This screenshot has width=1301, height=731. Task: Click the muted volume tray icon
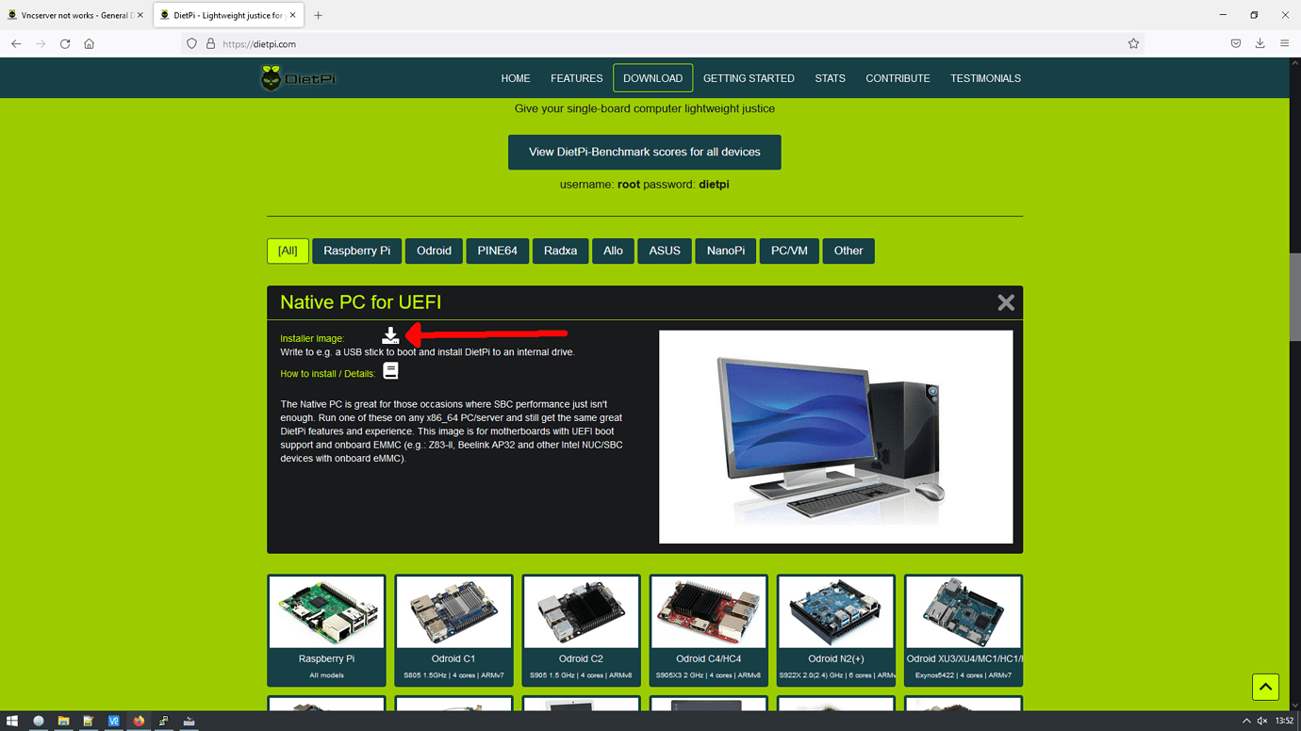point(1262,721)
